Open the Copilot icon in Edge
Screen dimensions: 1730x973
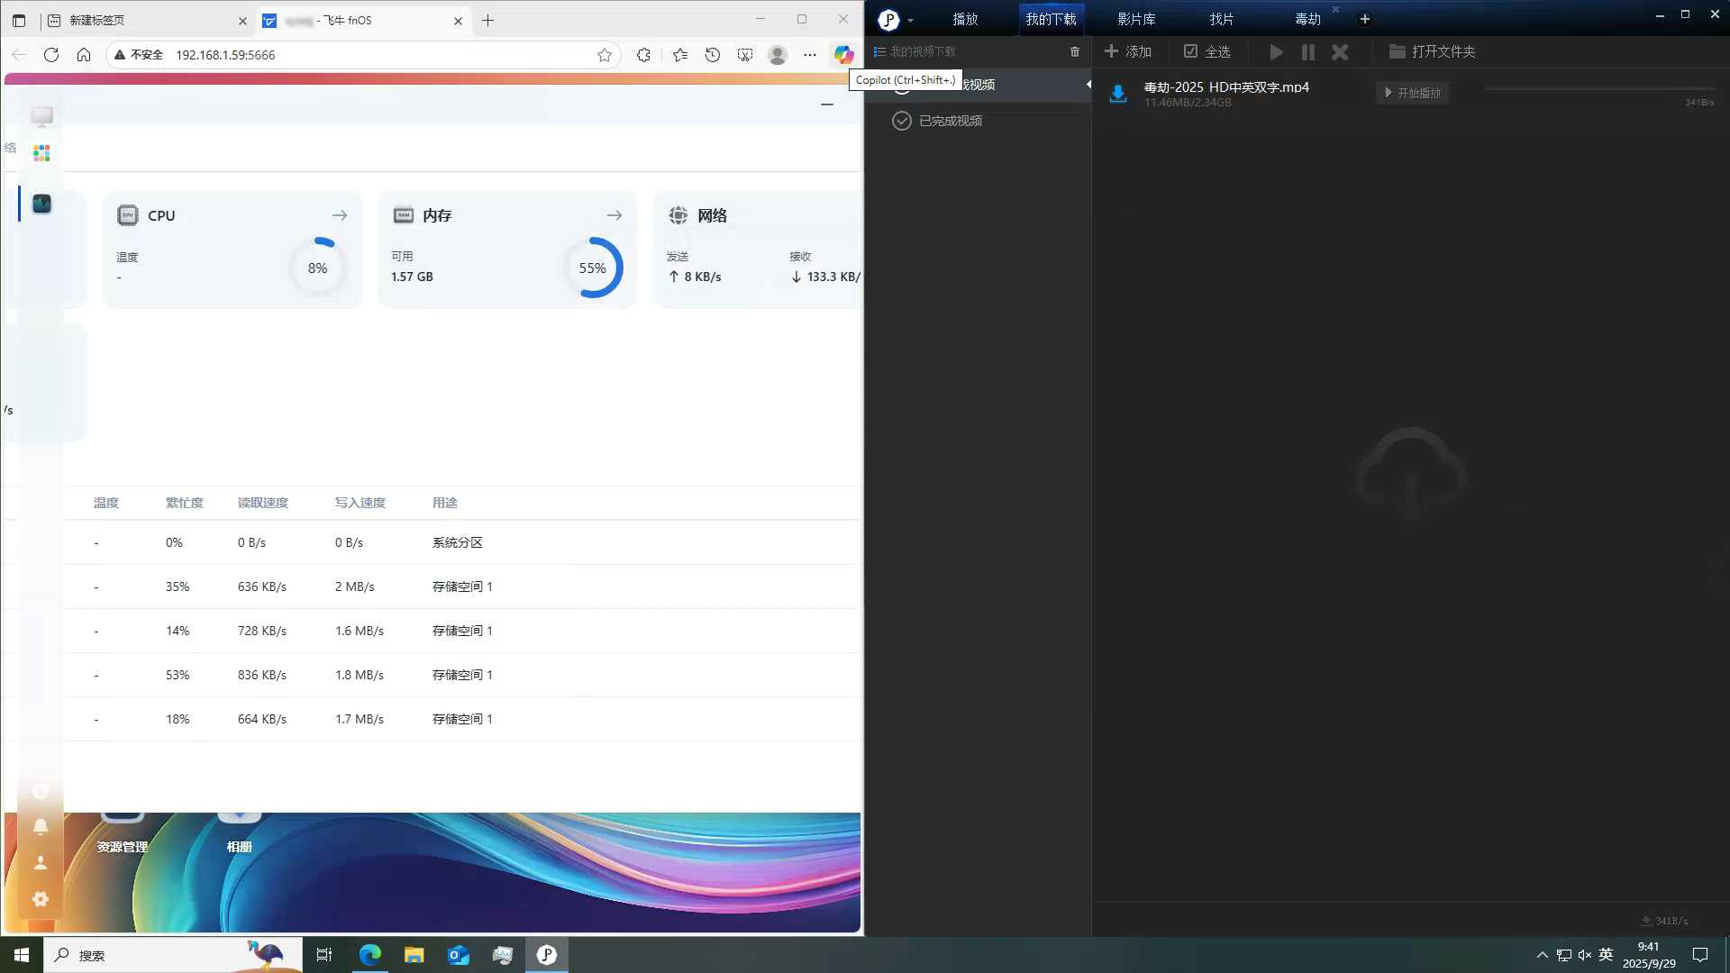point(842,55)
